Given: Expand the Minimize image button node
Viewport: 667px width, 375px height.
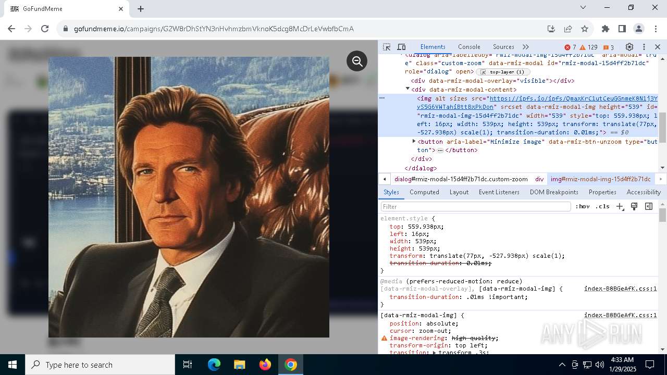Looking at the screenshot, I should pyautogui.click(x=414, y=141).
